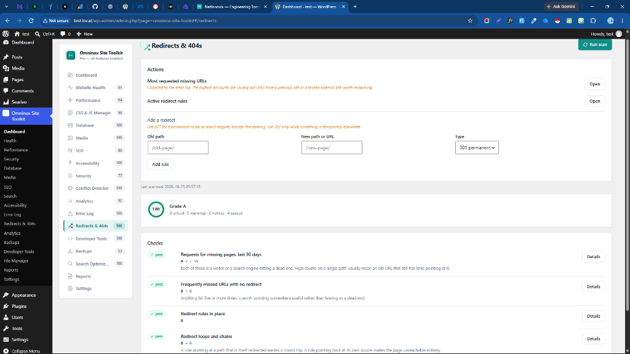Open CSS & JS Manager
This screenshot has width=630, height=354.
pyautogui.click(x=95, y=113)
